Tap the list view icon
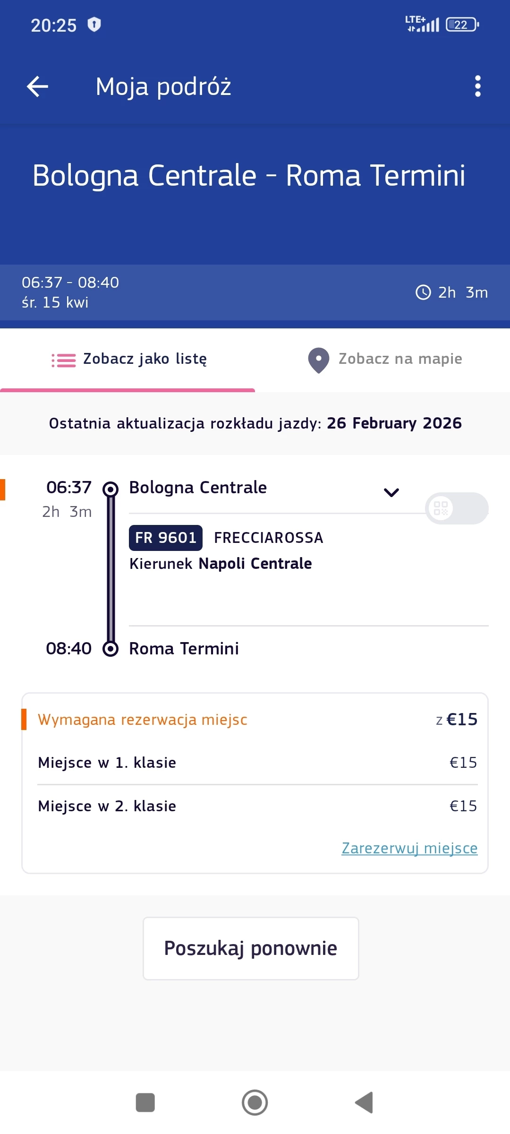 point(63,360)
